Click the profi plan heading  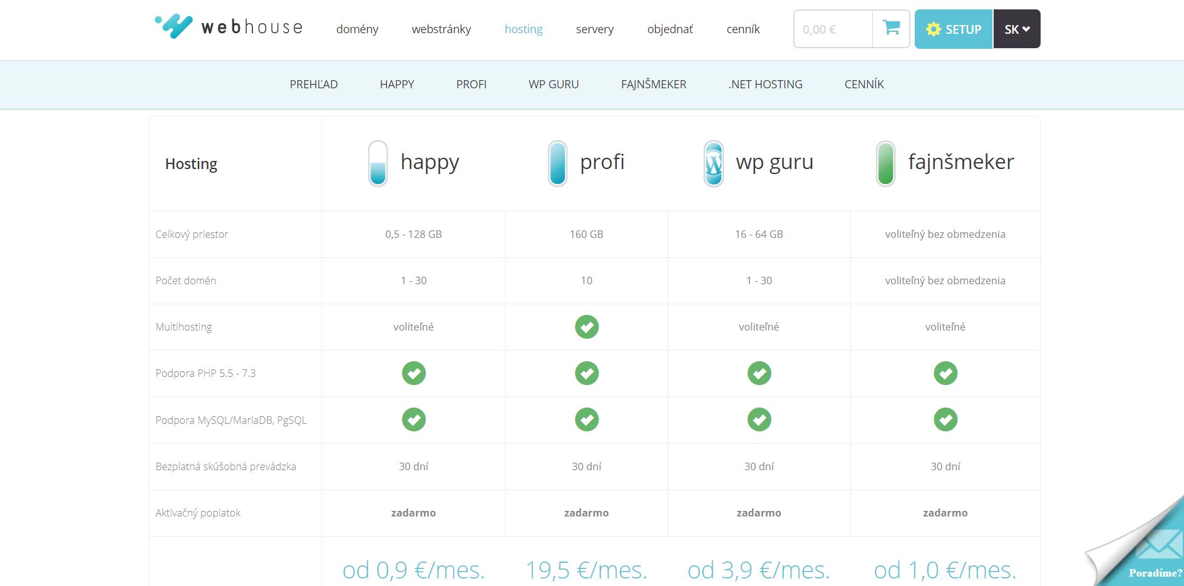click(x=602, y=162)
